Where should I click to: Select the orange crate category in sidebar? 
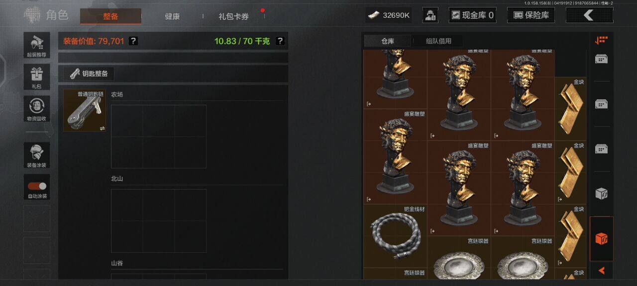601,239
